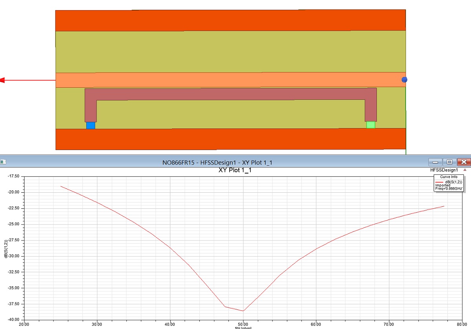Select the XY Plot 1_1 plot title
The width and height of the screenshot is (471, 329).
coord(235,170)
